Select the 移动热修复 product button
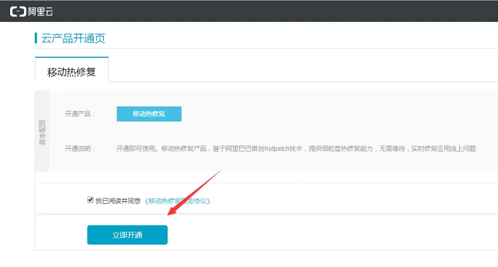This screenshot has height=267, width=498. 149,114
